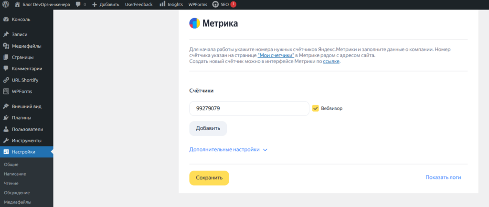489x207 pixels.
Task: Click the home icon beside Блог DevOps-инженера
Action: 18,4
